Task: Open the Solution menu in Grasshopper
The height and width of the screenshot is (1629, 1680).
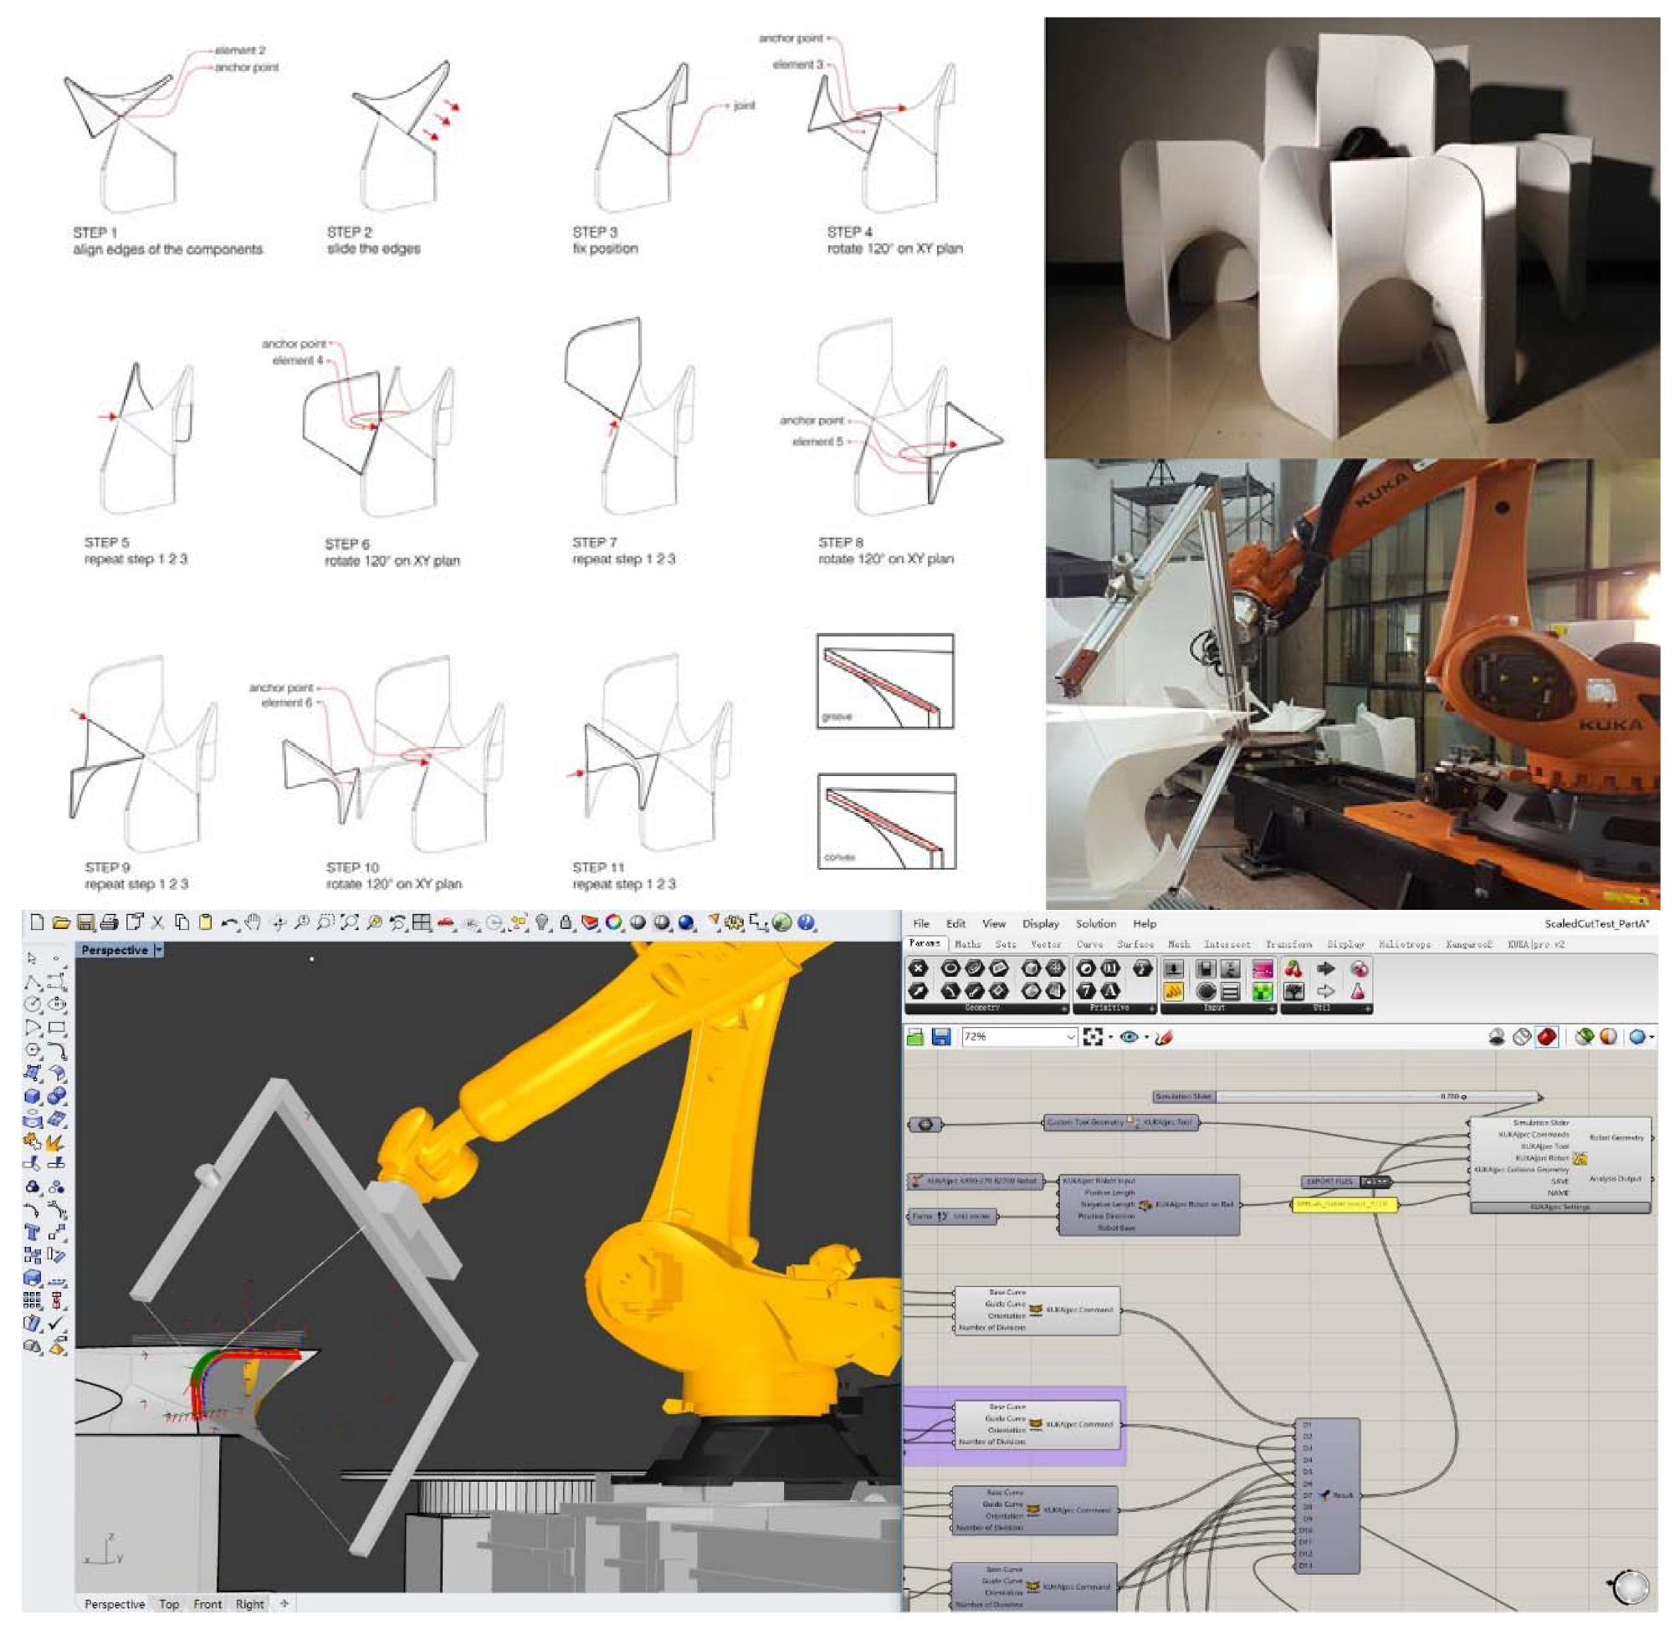Action: (x=1095, y=924)
